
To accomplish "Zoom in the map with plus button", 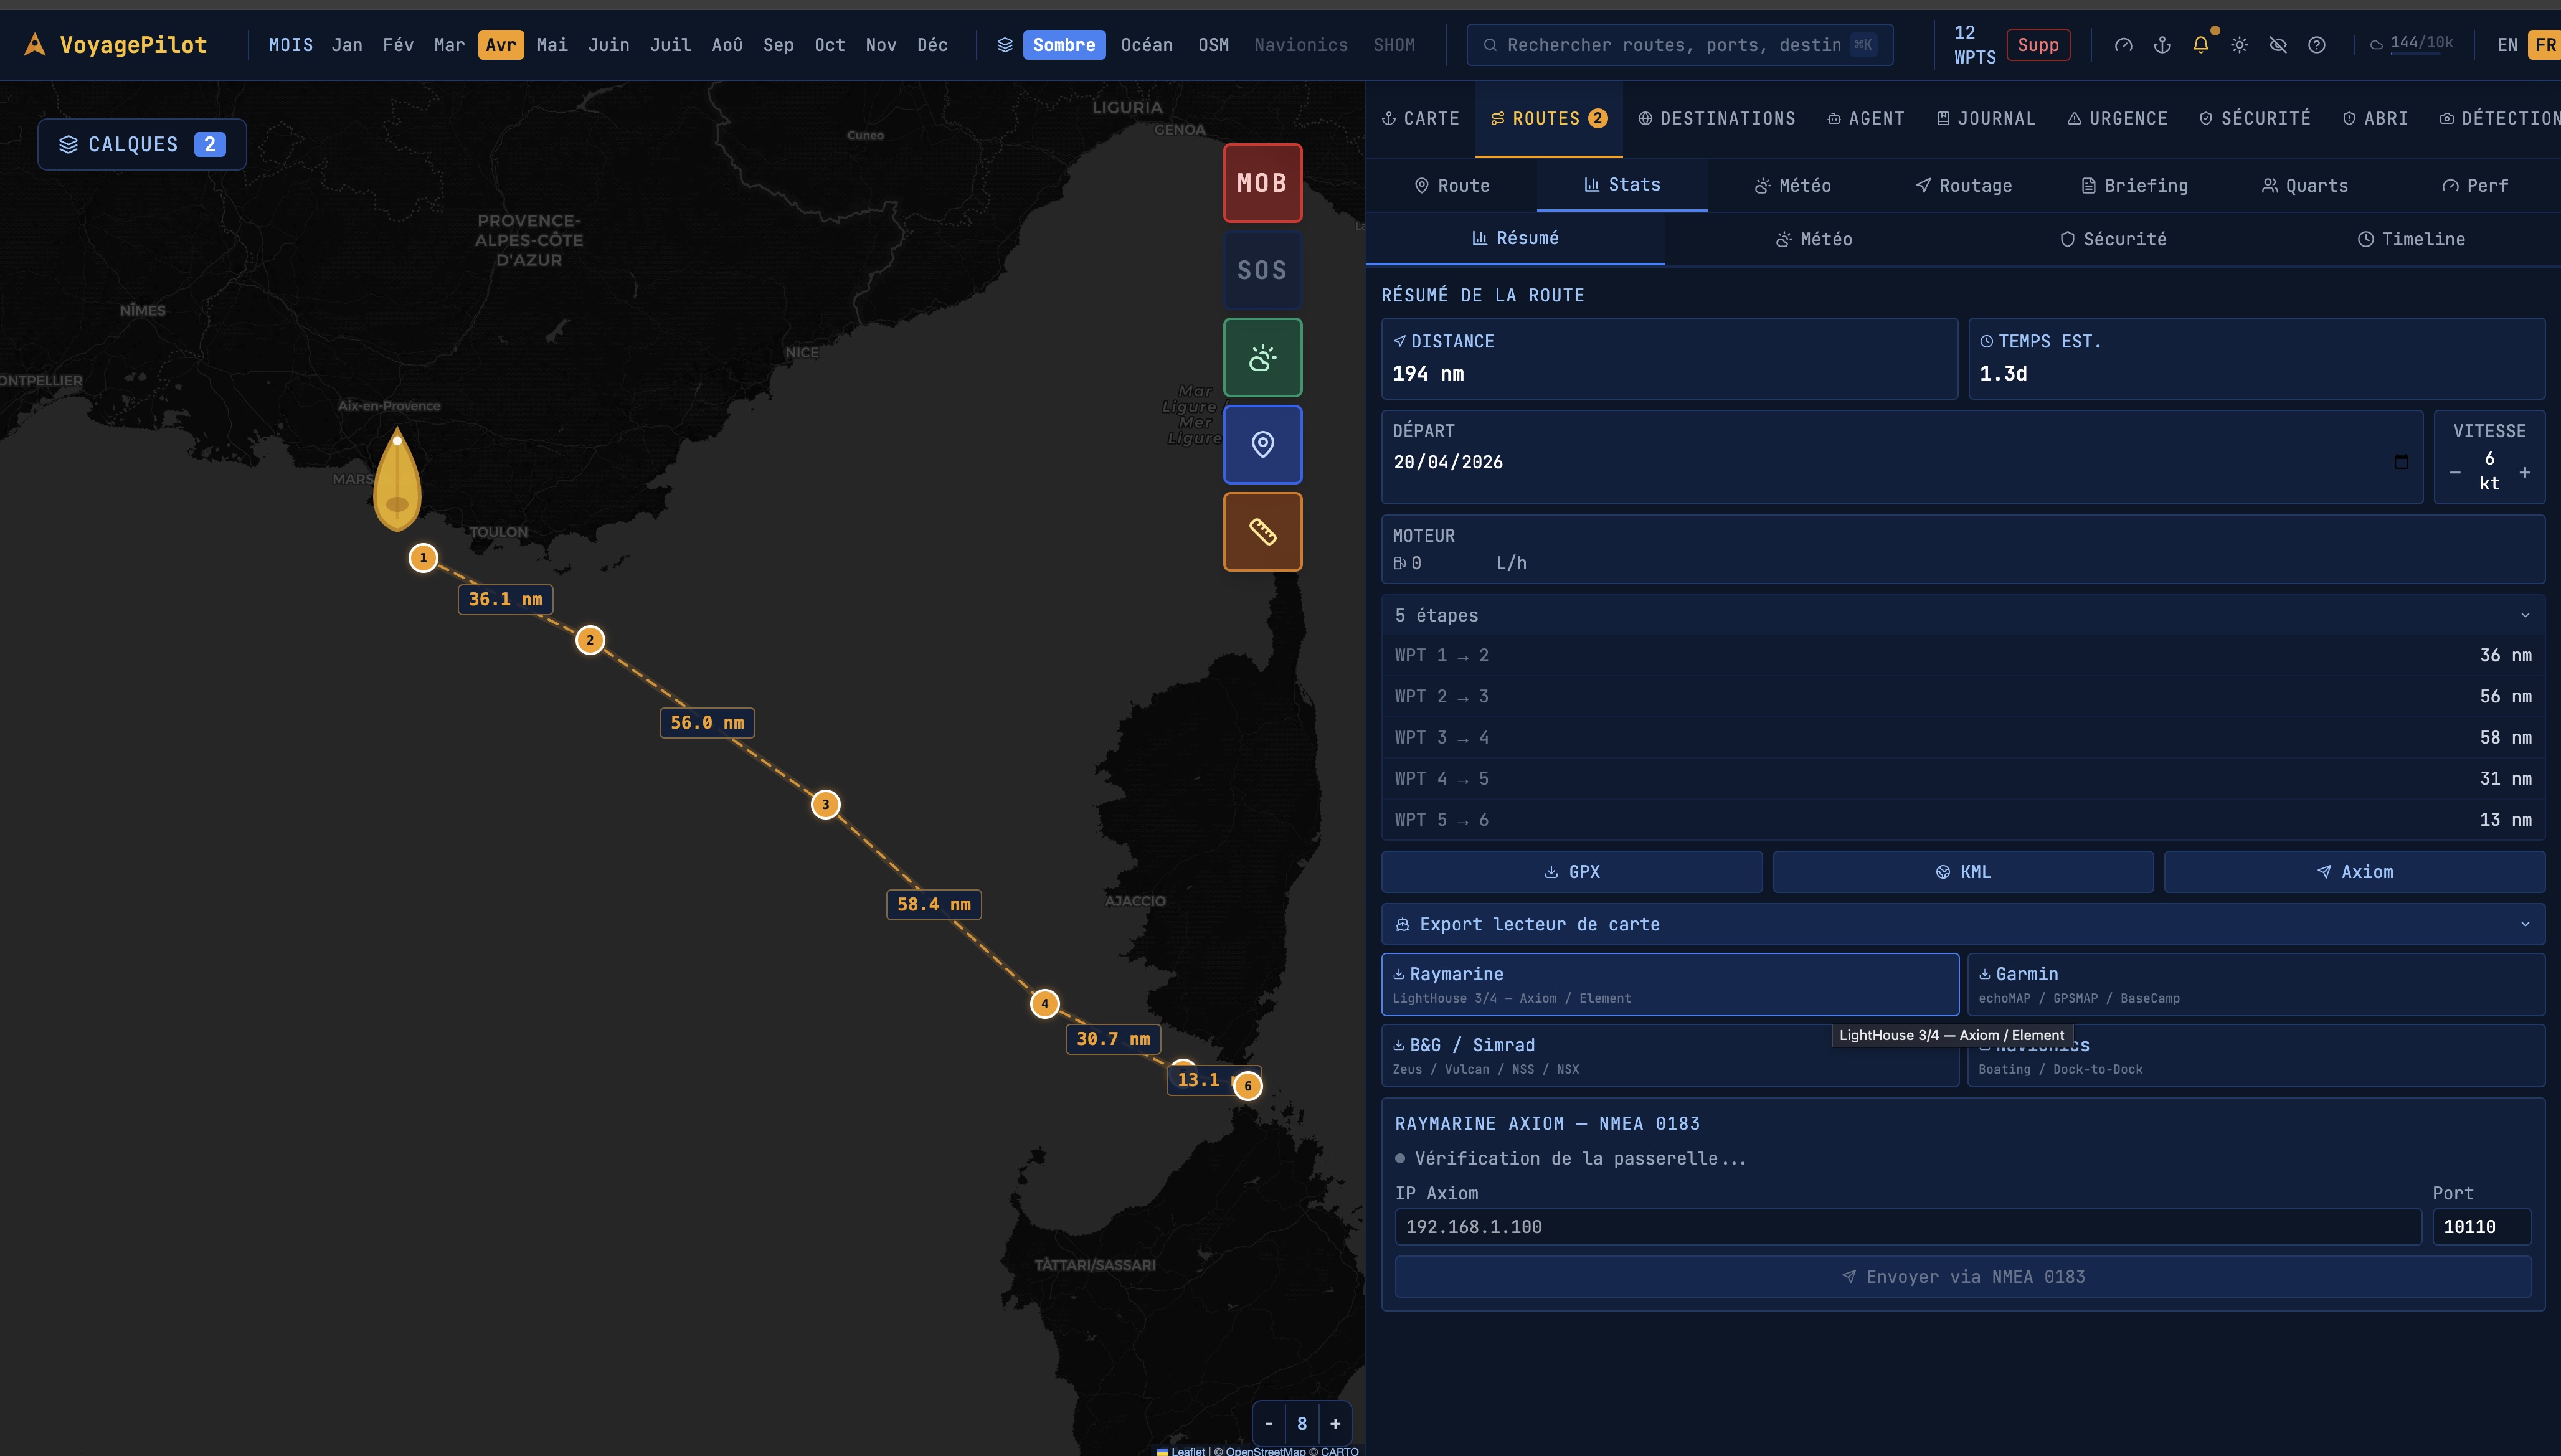I will 1335,1423.
